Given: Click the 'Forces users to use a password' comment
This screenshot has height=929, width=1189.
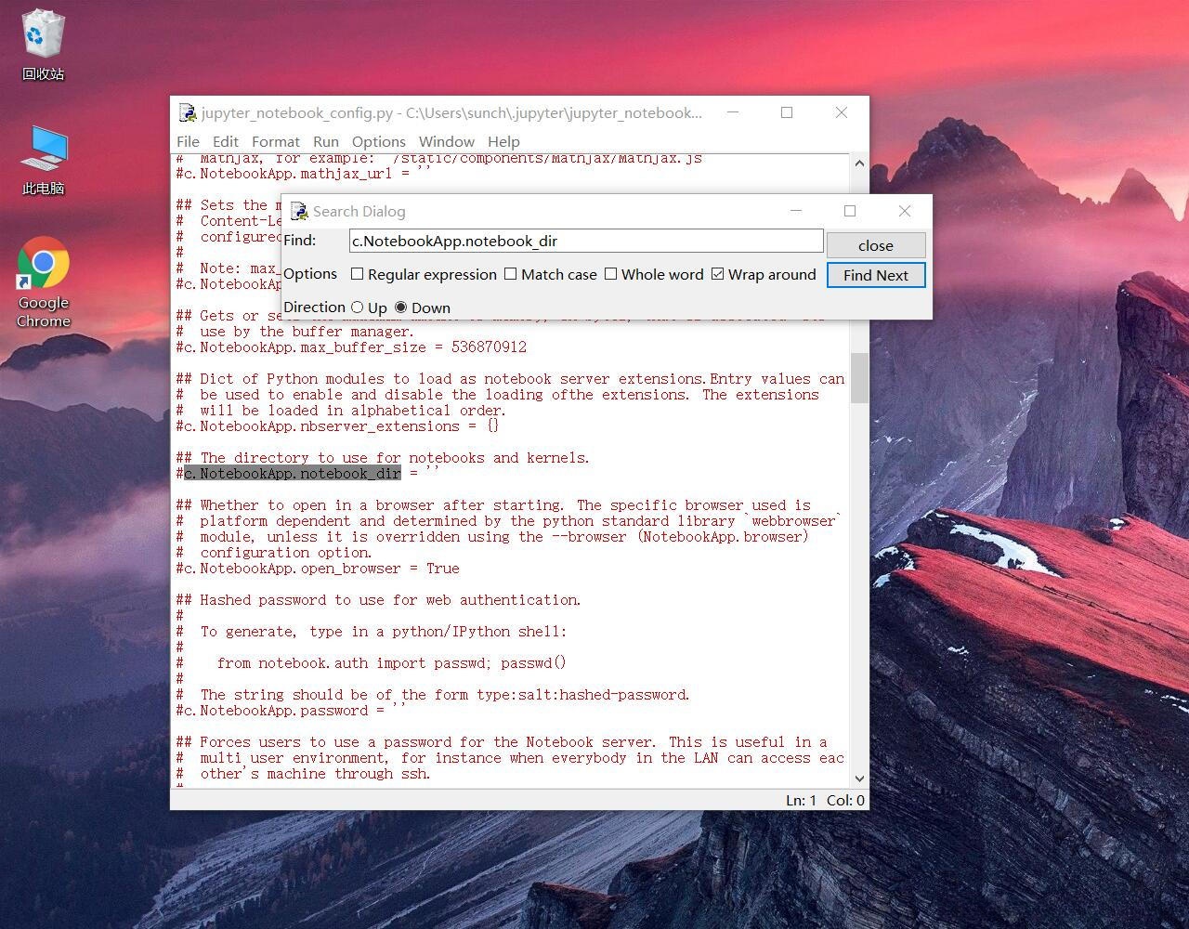Looking at the screenshot, I should pos(502,742).
